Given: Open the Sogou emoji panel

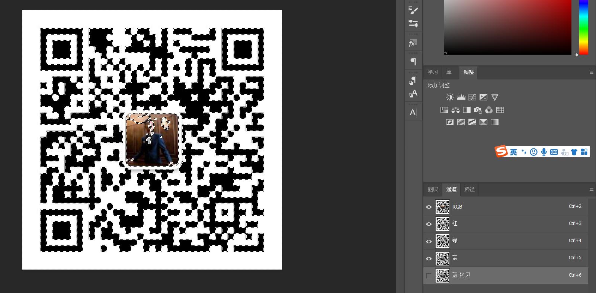Looking at the screenshot, I should pyautogui.click(x=533, y=152).
